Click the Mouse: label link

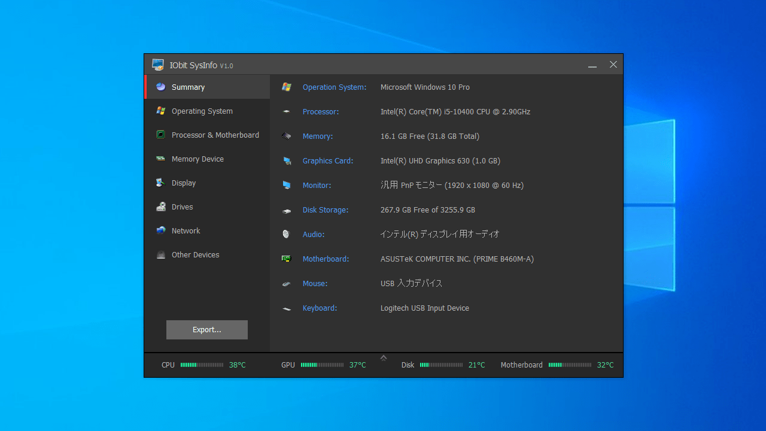(315, 283)
